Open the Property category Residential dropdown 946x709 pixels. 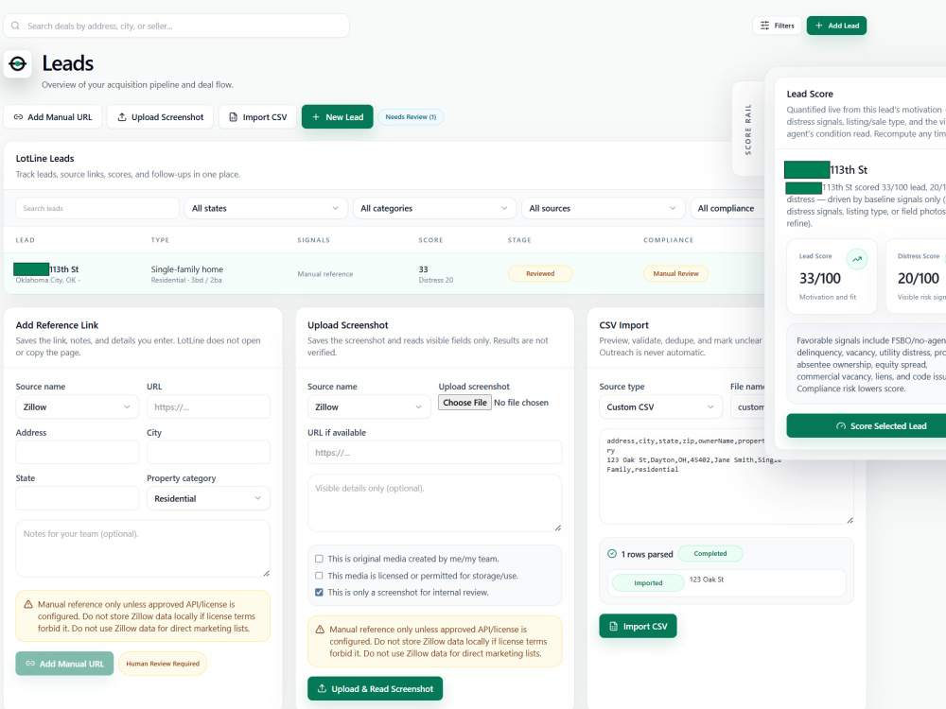pyautogui.click(x=208, y=498)
